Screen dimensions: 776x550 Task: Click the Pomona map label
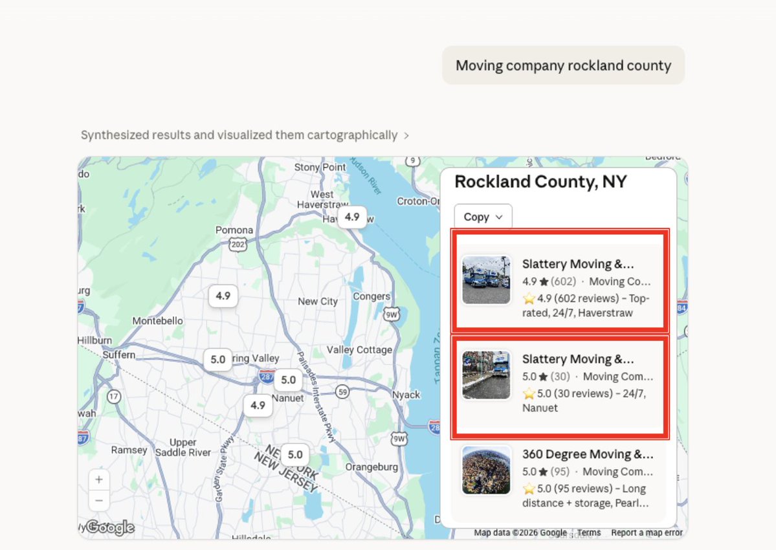click(234, 230)
